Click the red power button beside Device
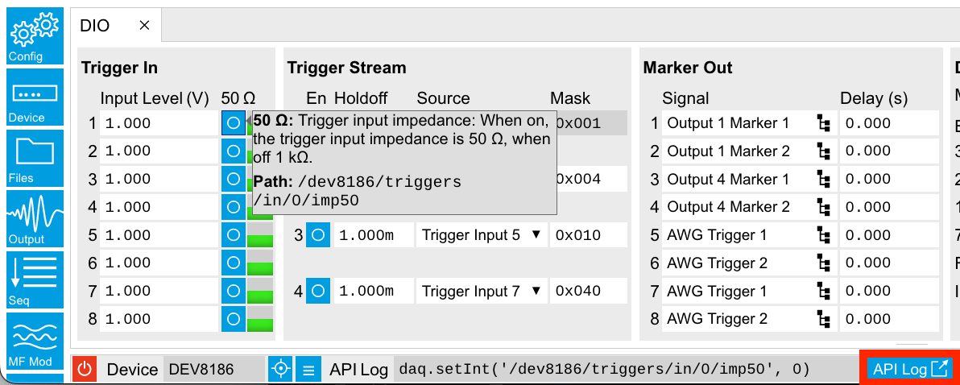960x385 pixels. (85, 369)
